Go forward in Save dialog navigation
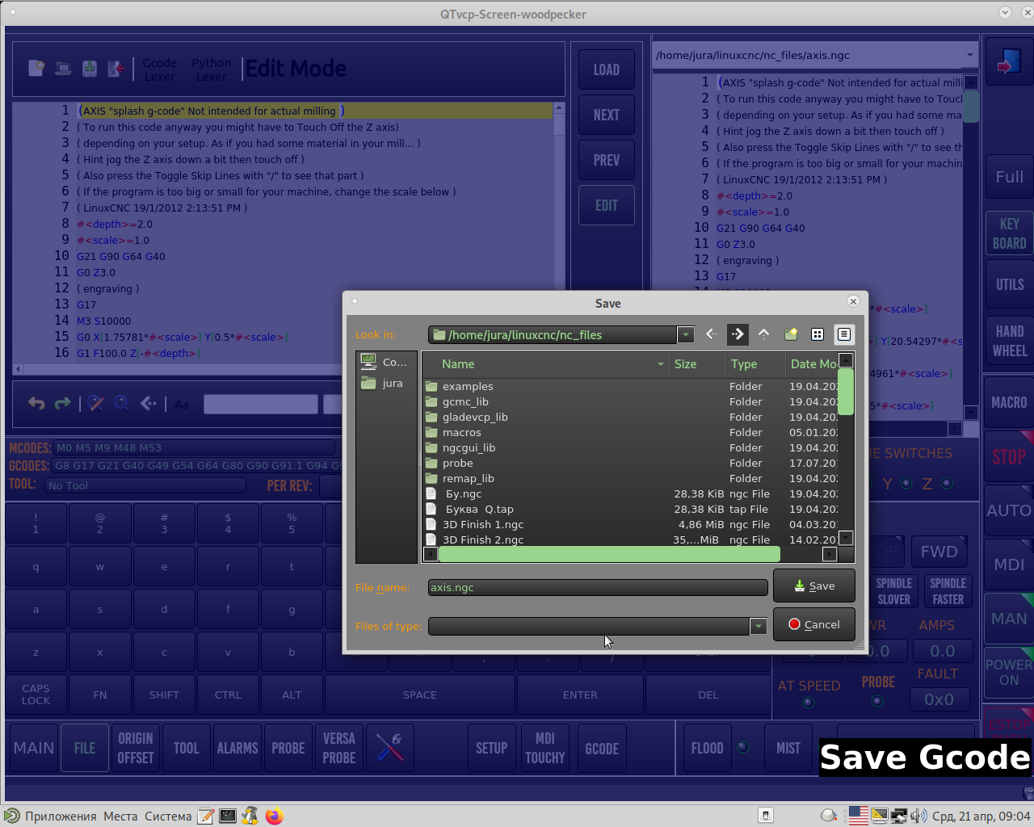1034x827 pixels. (738, 334)
